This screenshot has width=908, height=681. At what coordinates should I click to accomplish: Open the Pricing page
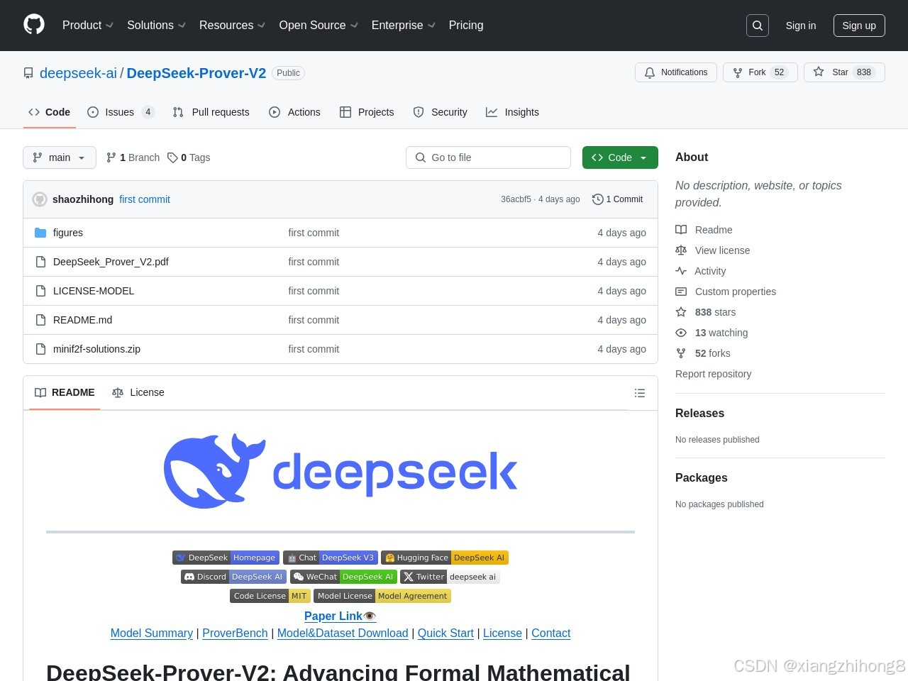tap(466, 25)
